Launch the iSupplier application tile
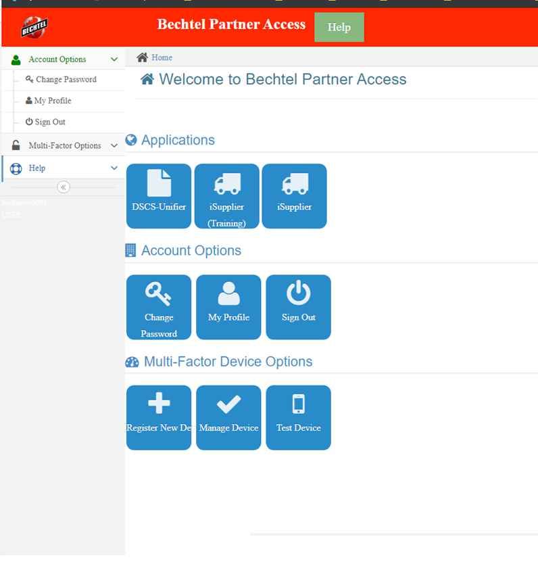Image resolution: width=538 pixels, height=568 pixels. 294,196
